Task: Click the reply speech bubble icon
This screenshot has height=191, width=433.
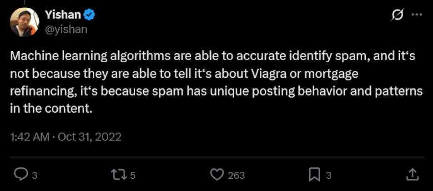Action: tap(21, 174)
